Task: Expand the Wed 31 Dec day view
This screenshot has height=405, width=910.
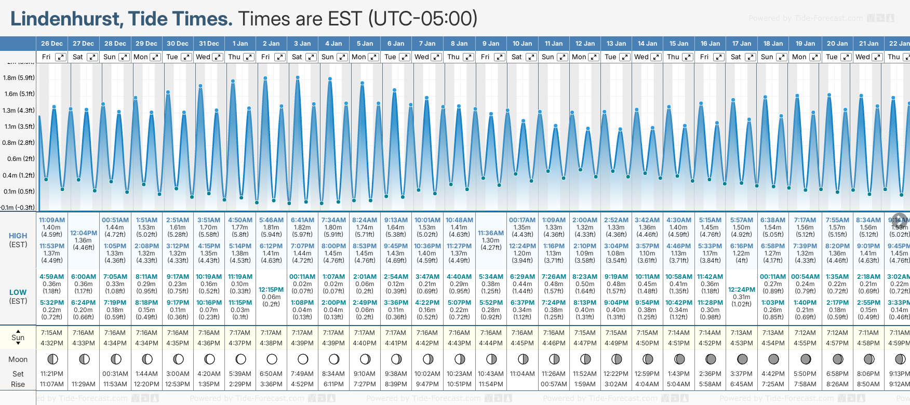Action: pos(218,57)
